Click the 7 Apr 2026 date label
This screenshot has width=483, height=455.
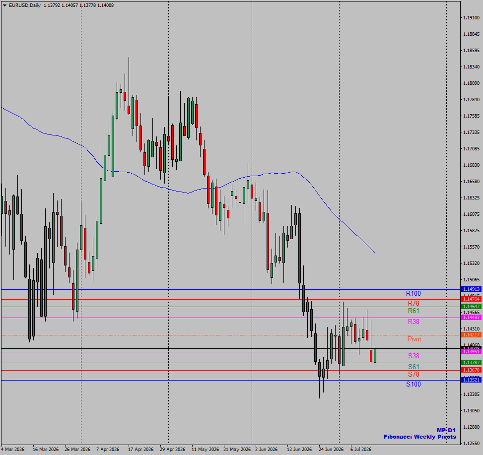coord(108,450)
